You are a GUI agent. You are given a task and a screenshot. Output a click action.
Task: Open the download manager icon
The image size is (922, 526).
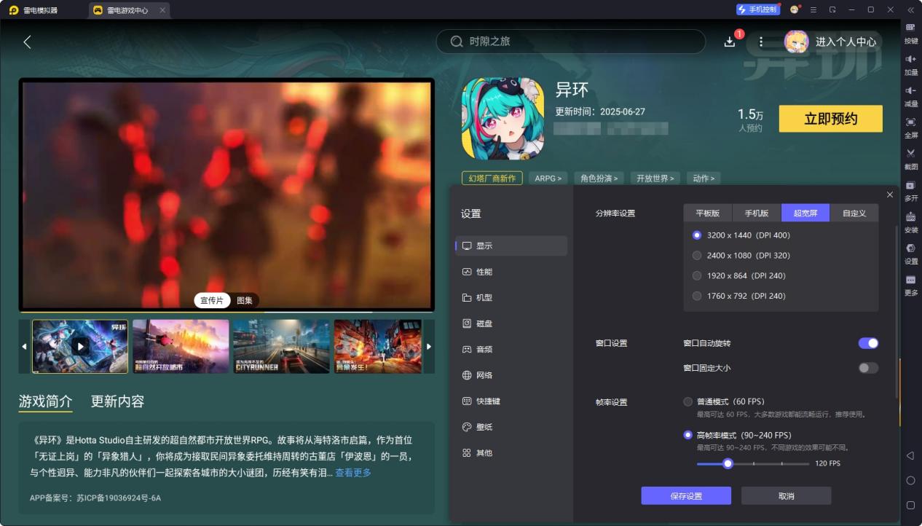730,42
